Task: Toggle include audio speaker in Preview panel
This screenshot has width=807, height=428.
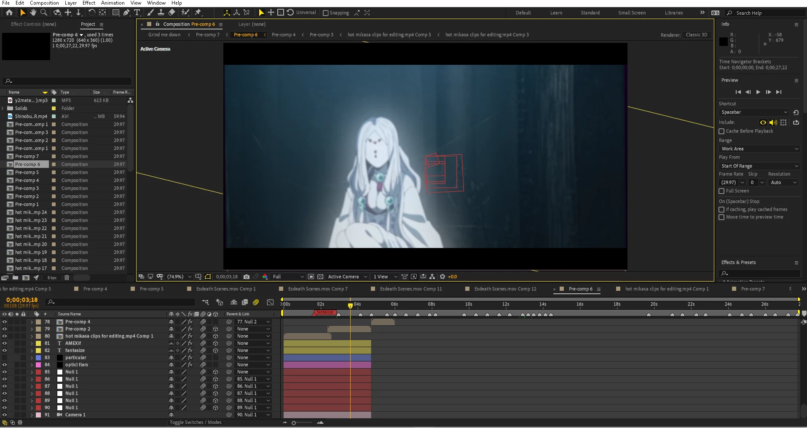Action: [773, 122]
